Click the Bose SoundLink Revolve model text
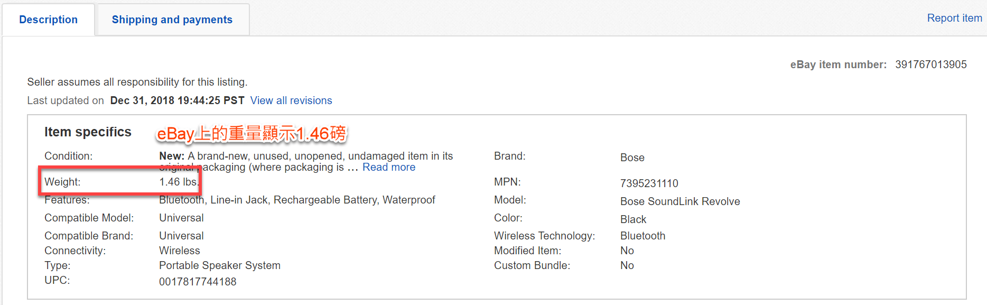This screenshot has height=305, width=987. [x=679, y=201]
